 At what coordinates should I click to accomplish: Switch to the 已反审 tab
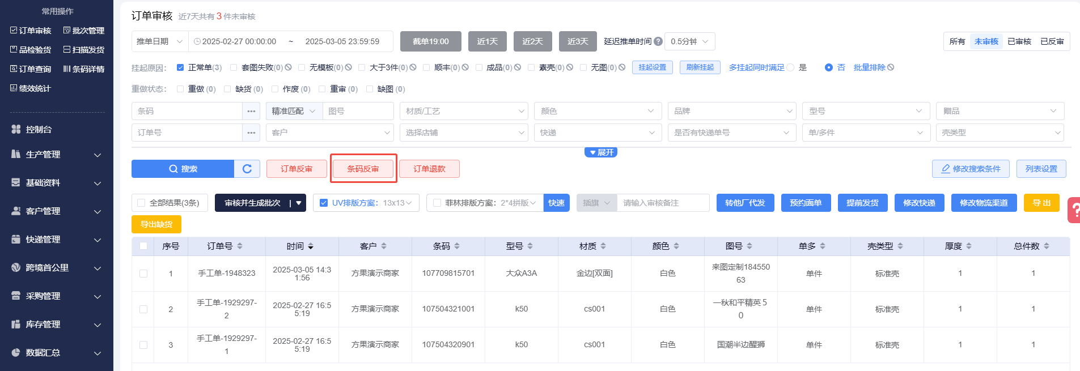click(1052, 41)
